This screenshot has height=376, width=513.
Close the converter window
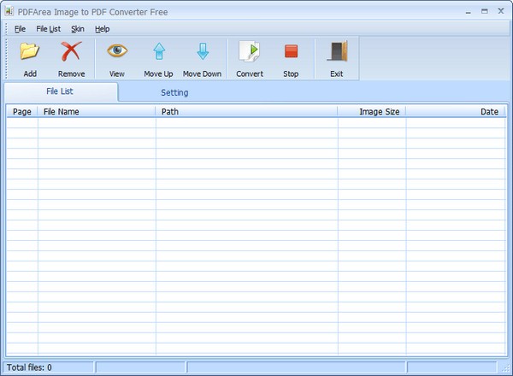pos(501,11)
